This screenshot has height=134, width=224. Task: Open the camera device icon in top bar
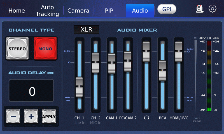199,9
